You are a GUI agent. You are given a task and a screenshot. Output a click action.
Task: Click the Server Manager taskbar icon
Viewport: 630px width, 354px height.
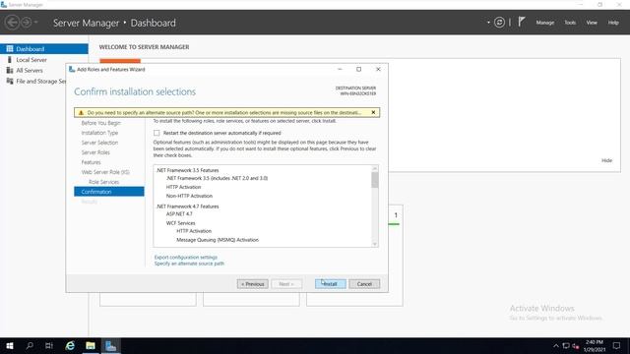111,345
